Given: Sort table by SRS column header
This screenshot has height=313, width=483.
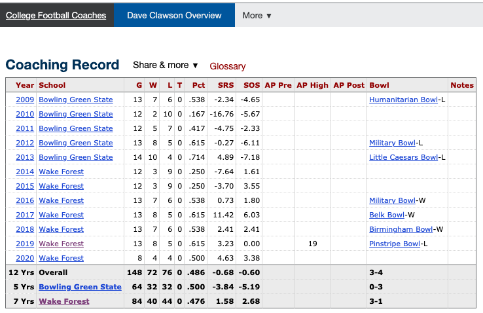Looking at the screenshot, I should [225, 85].
